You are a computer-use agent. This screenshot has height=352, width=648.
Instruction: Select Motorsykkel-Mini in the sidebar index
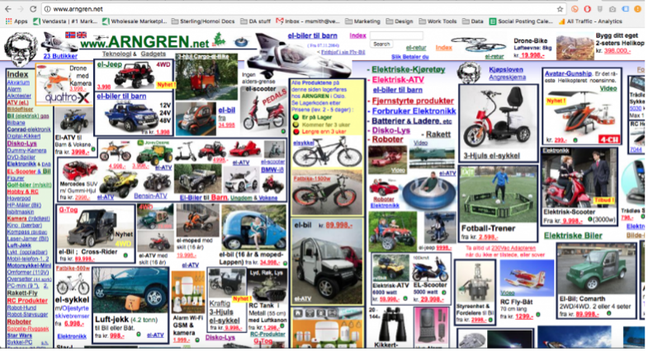pyautogui.click(x=29, y=265)
